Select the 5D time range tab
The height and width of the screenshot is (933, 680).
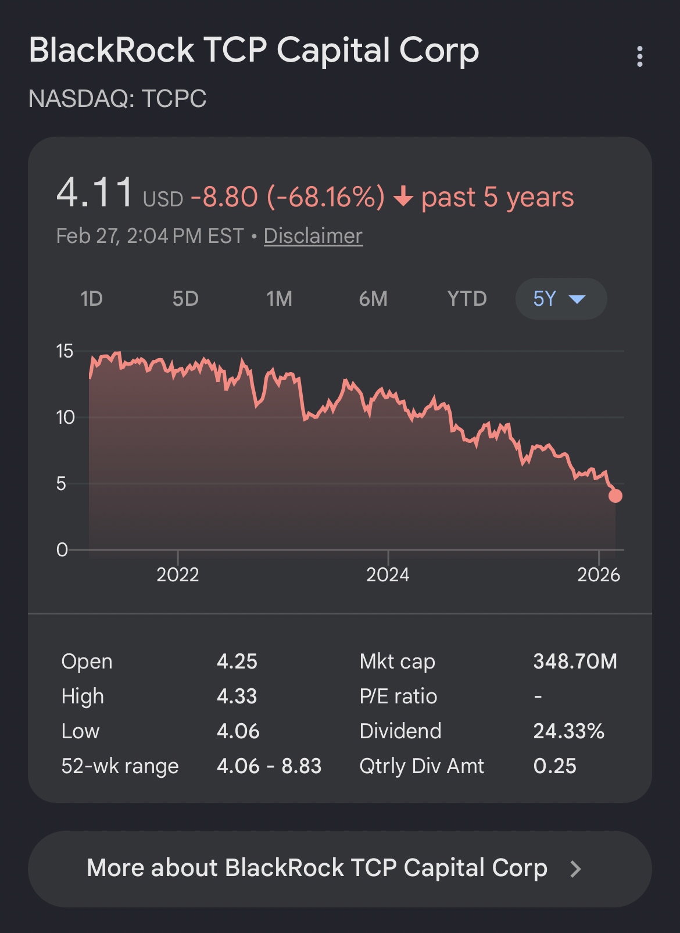point(185,299)
